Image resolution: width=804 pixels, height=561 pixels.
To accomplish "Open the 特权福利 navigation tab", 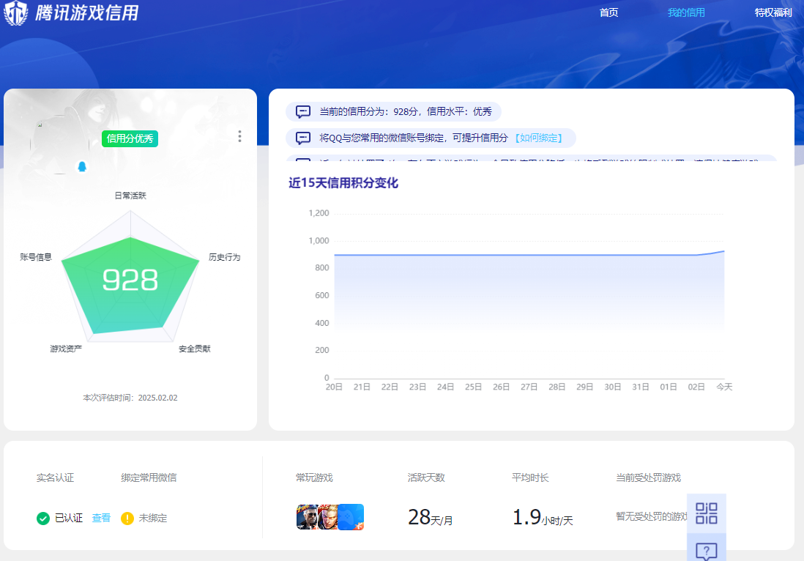I will [773, 12].
